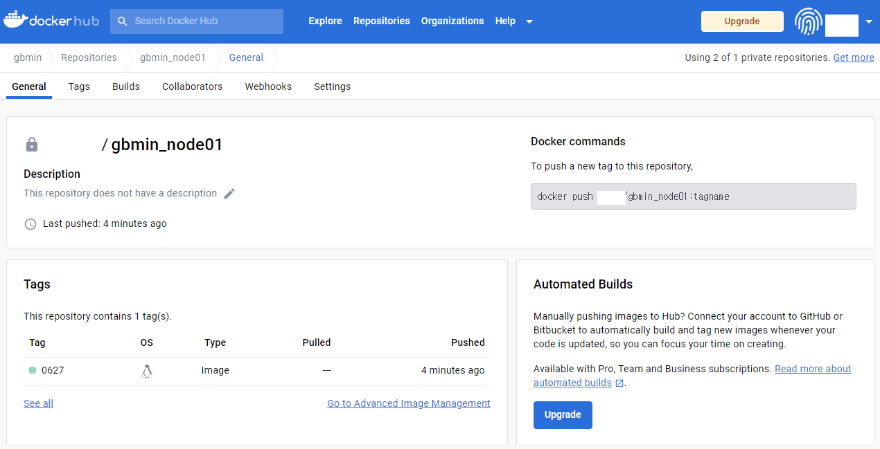Click the Docker commands heading
This screenshot has height=449, width=880.
[x=578, y=141]
